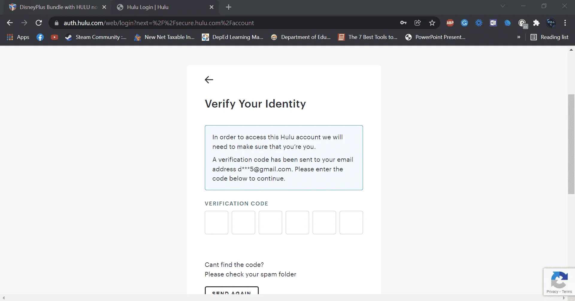The image size is (575, 301).
Task: Open the tab search dropdown arrow
Action: [x=503, y=6]
